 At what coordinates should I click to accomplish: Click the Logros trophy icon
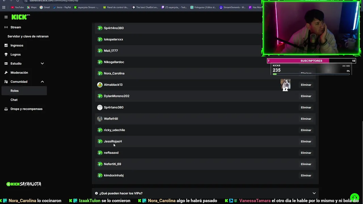click(6, 54)
